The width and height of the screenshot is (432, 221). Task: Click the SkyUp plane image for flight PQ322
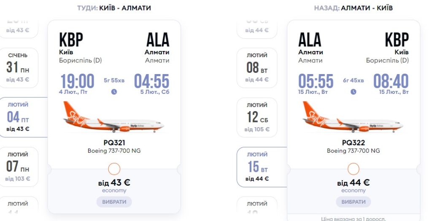[x=354, y=117]
